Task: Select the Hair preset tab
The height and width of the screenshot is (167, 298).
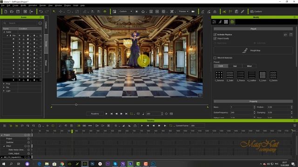Action: [x=235, y=66]
